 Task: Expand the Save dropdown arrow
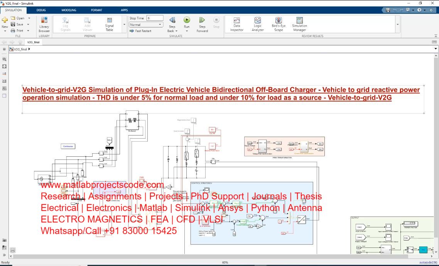(29, 24)
